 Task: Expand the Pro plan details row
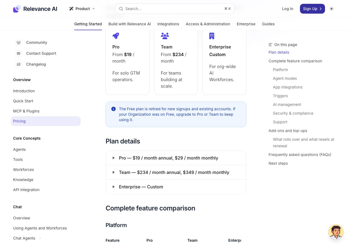pos(176,158)
